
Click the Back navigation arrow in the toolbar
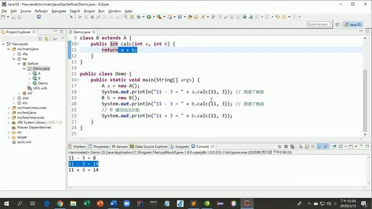(x=284, y=17)
